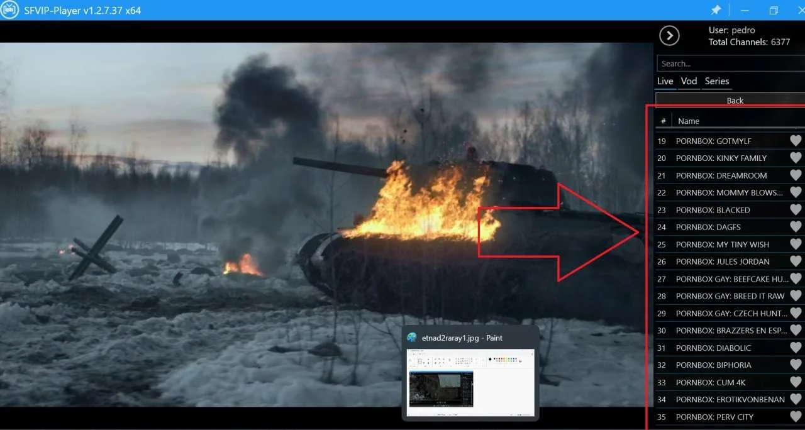Mark channel 23 as favorite via heart
Viewport: 805px width, 430px height.
(796, 210)
